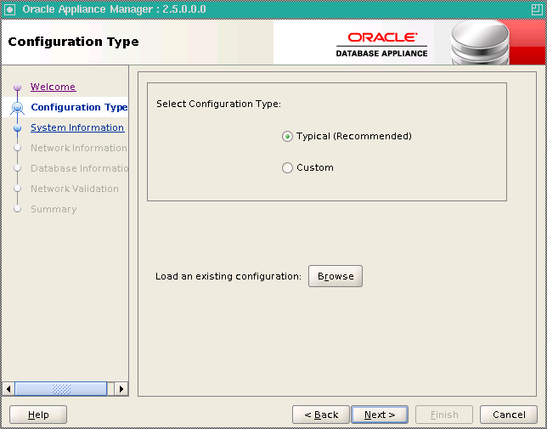Click the Summary step label
This screenshot has width=547, height=429.
point(54,209)
